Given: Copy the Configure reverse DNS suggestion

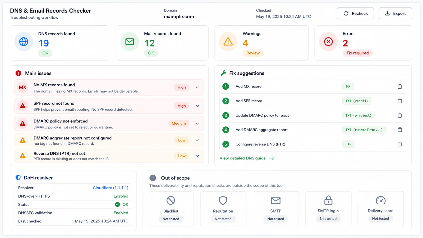Looking at the screenshot, I should tap(400, 144).
